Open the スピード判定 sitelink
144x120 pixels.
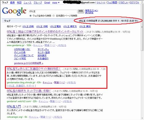pos(20,58)
